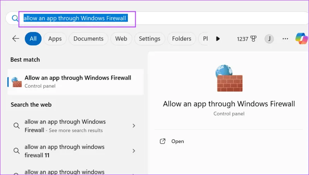Viewport: 309px width, 175px height.
Task: Click the Open action in the preview pane
Action: click(178, 141)
